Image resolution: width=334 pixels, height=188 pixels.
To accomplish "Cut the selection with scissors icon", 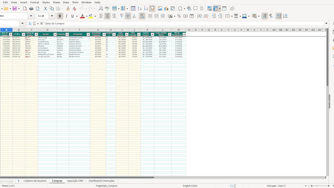I will 45,9.
